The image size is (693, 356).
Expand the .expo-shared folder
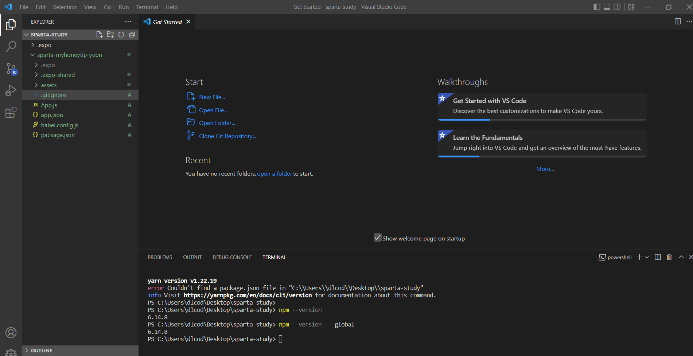coord(36,75)
